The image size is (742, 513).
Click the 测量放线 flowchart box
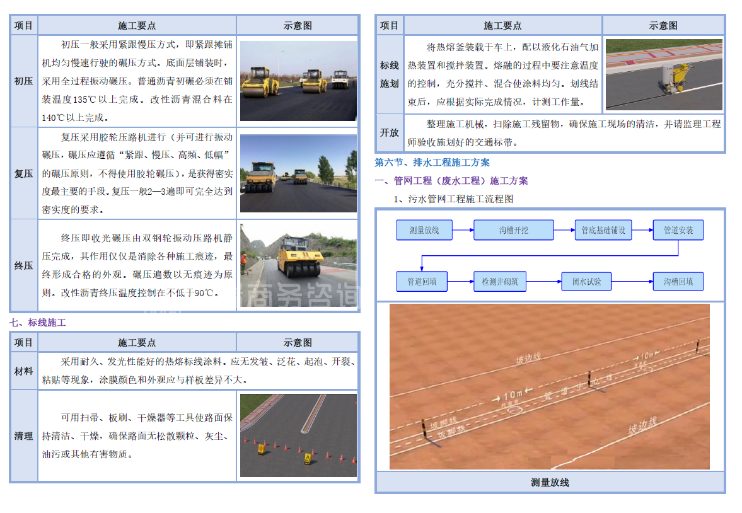coord(424,230)
